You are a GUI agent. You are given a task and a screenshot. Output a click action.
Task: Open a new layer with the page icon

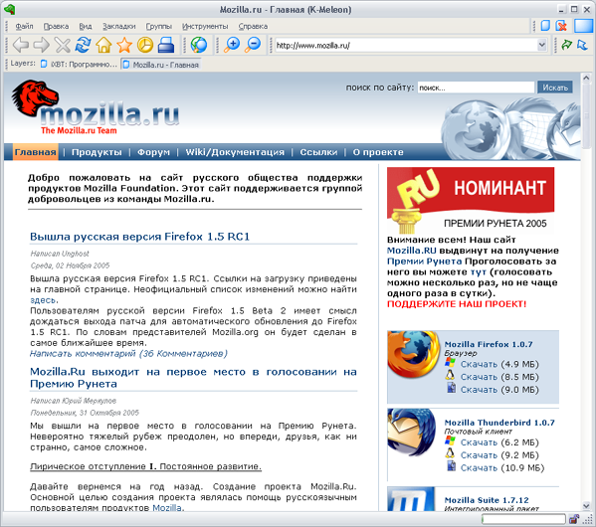[545, 26]
